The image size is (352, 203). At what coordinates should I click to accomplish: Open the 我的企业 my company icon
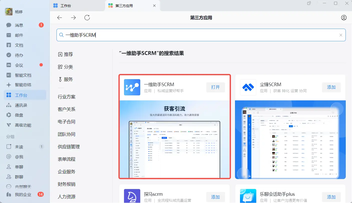[x=9, y=194]
